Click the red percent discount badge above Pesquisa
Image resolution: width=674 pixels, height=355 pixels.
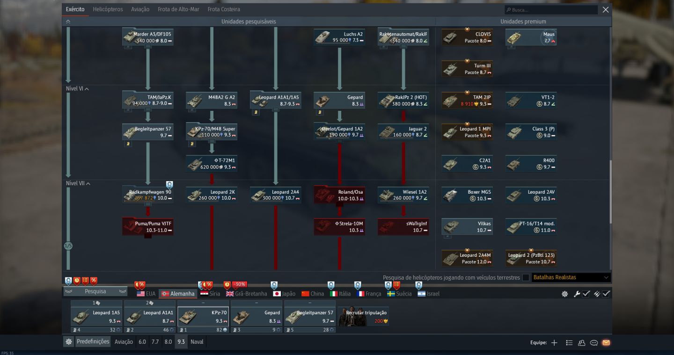point(94,281)
